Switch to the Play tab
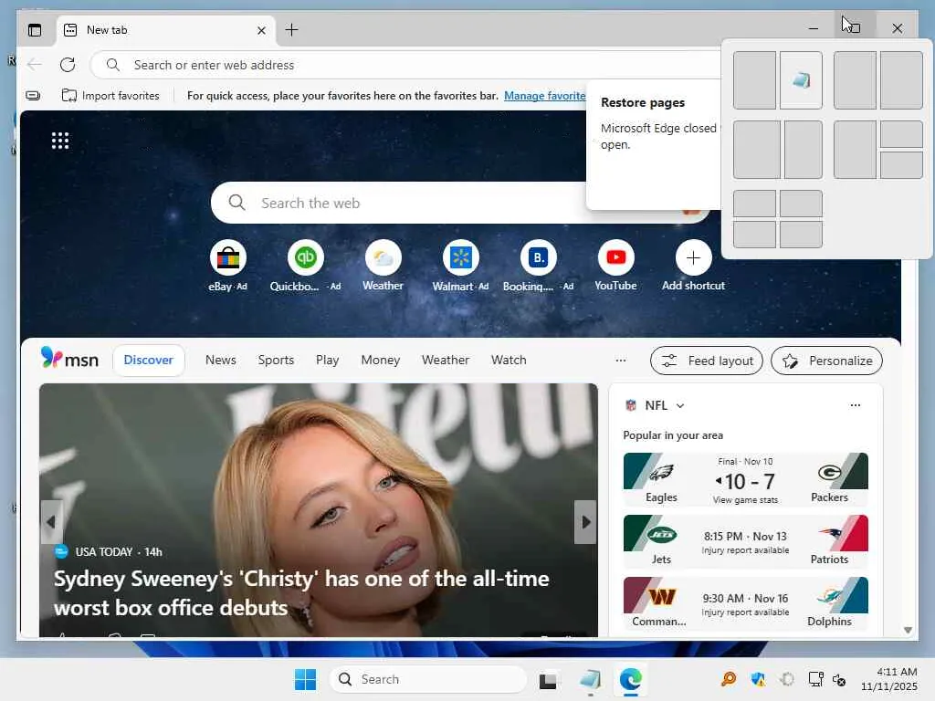The image size is (935, 701). pos(328,360)
